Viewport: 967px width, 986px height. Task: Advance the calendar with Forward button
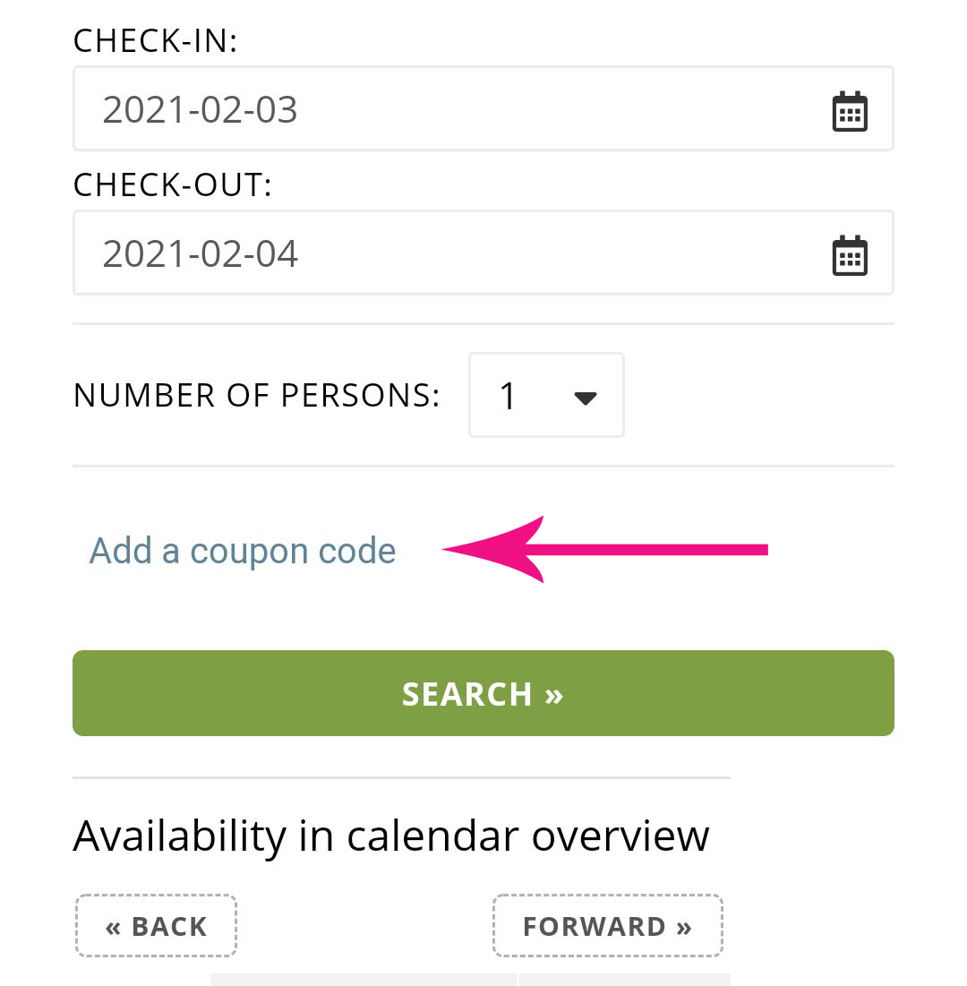point(607,926)
